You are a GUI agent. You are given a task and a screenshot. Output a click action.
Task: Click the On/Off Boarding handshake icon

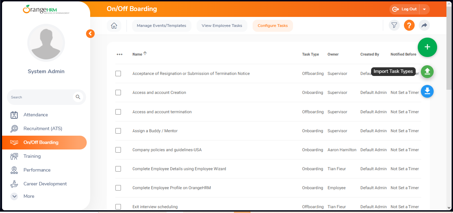click(x=14, y=143)
